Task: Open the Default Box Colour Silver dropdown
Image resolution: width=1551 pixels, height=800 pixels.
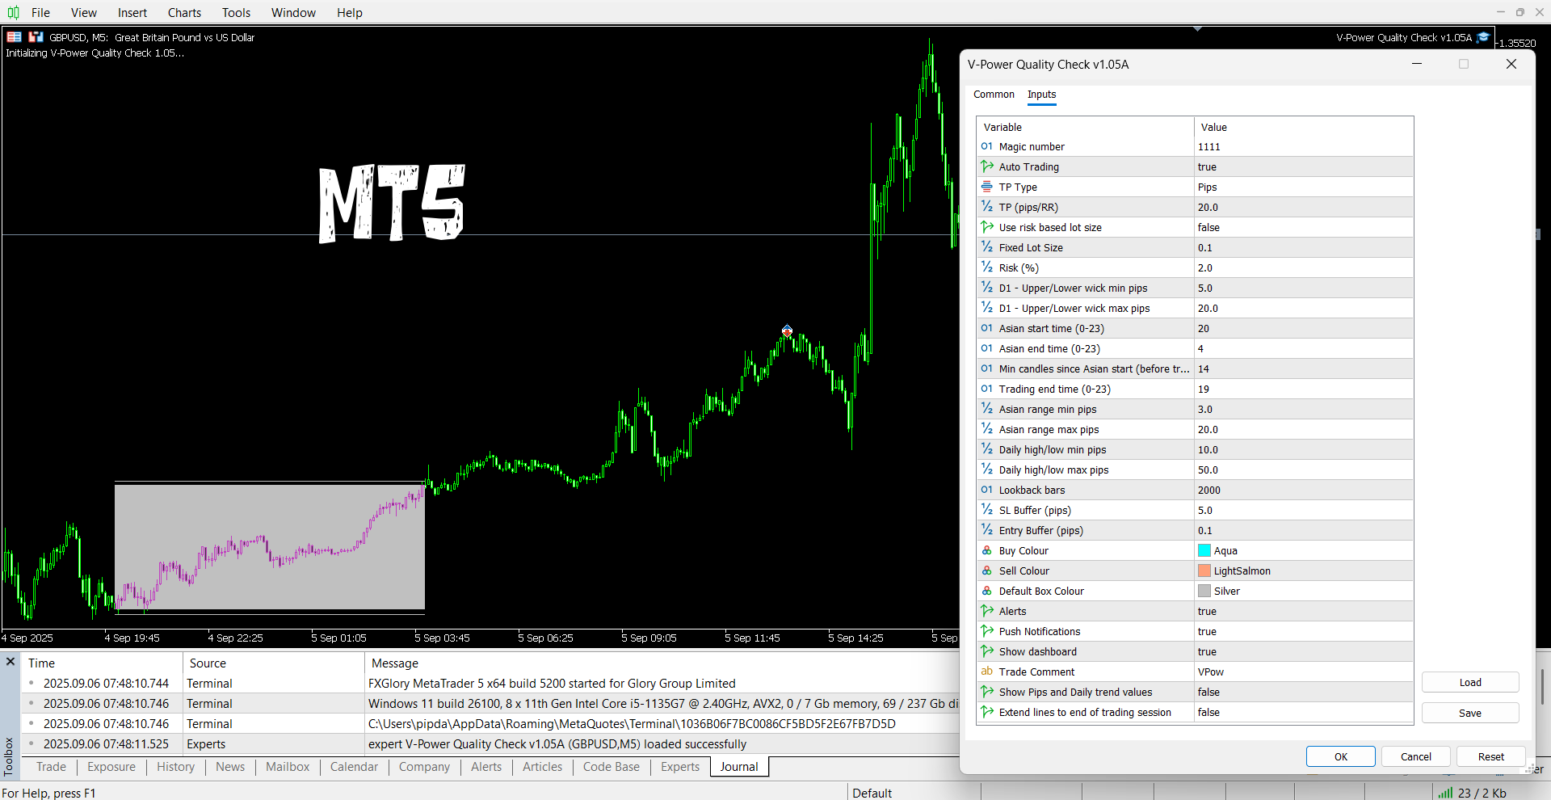Action: click(1304, 591)
